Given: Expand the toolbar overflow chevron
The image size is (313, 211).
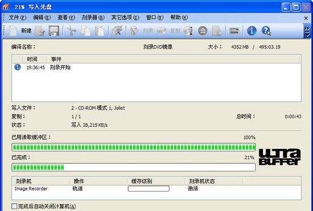Looking at the screenshot, I should pos(307,31).
